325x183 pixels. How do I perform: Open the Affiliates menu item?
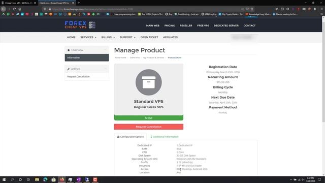pyautogui.click(x=171, y=37)
